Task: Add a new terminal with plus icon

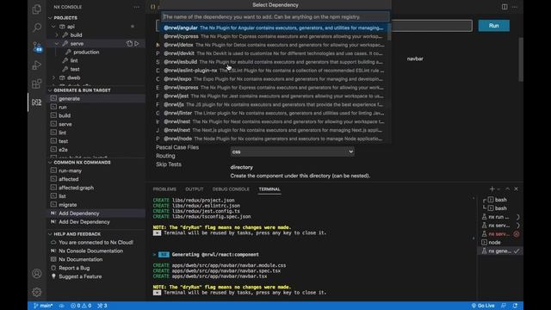Action: (492, 189)
